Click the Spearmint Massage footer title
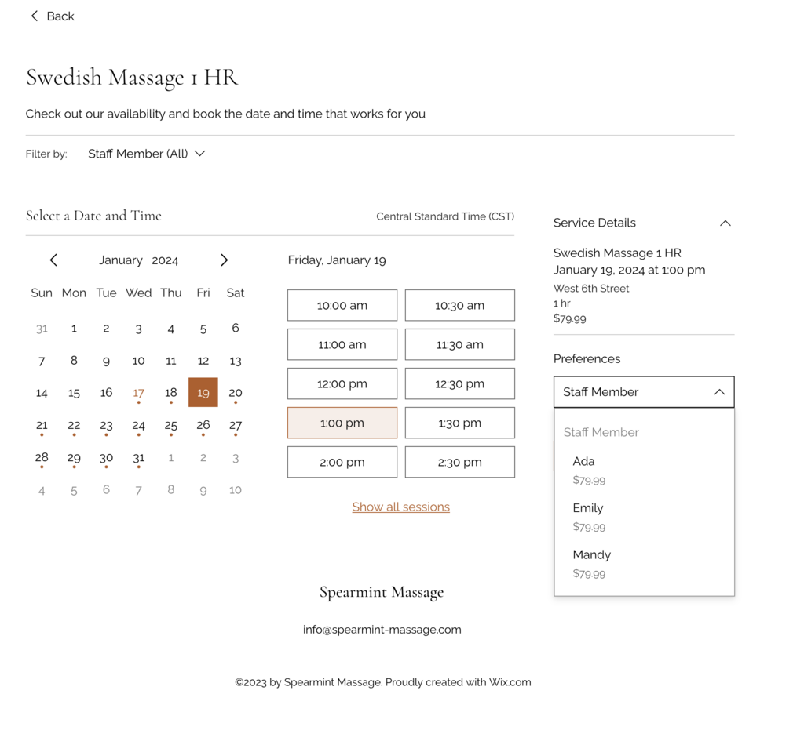The width and height of the screenshot is (804, 734). [x=382, y=592]
